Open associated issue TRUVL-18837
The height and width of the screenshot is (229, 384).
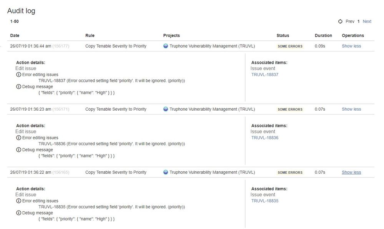pyautogui.click(x=265, y=75)
